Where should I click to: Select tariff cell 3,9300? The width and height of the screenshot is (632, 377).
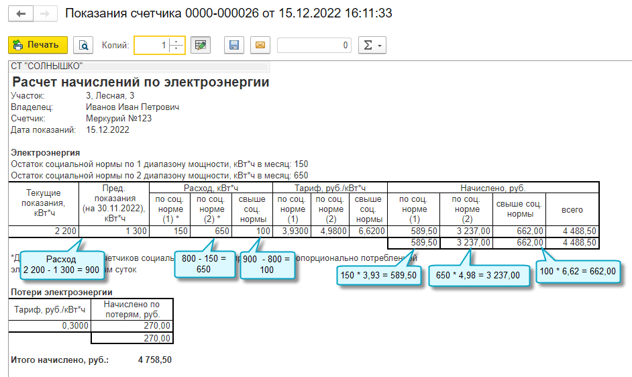pos(293,231)
